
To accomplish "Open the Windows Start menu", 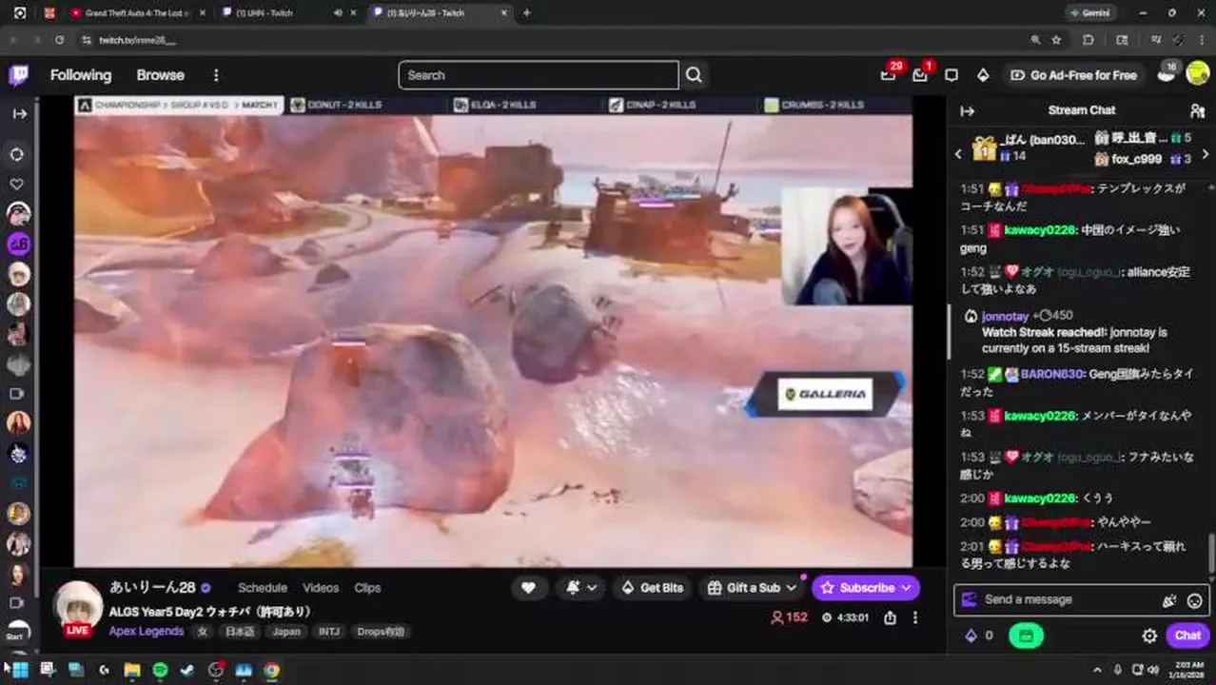I will coord(20,670).
